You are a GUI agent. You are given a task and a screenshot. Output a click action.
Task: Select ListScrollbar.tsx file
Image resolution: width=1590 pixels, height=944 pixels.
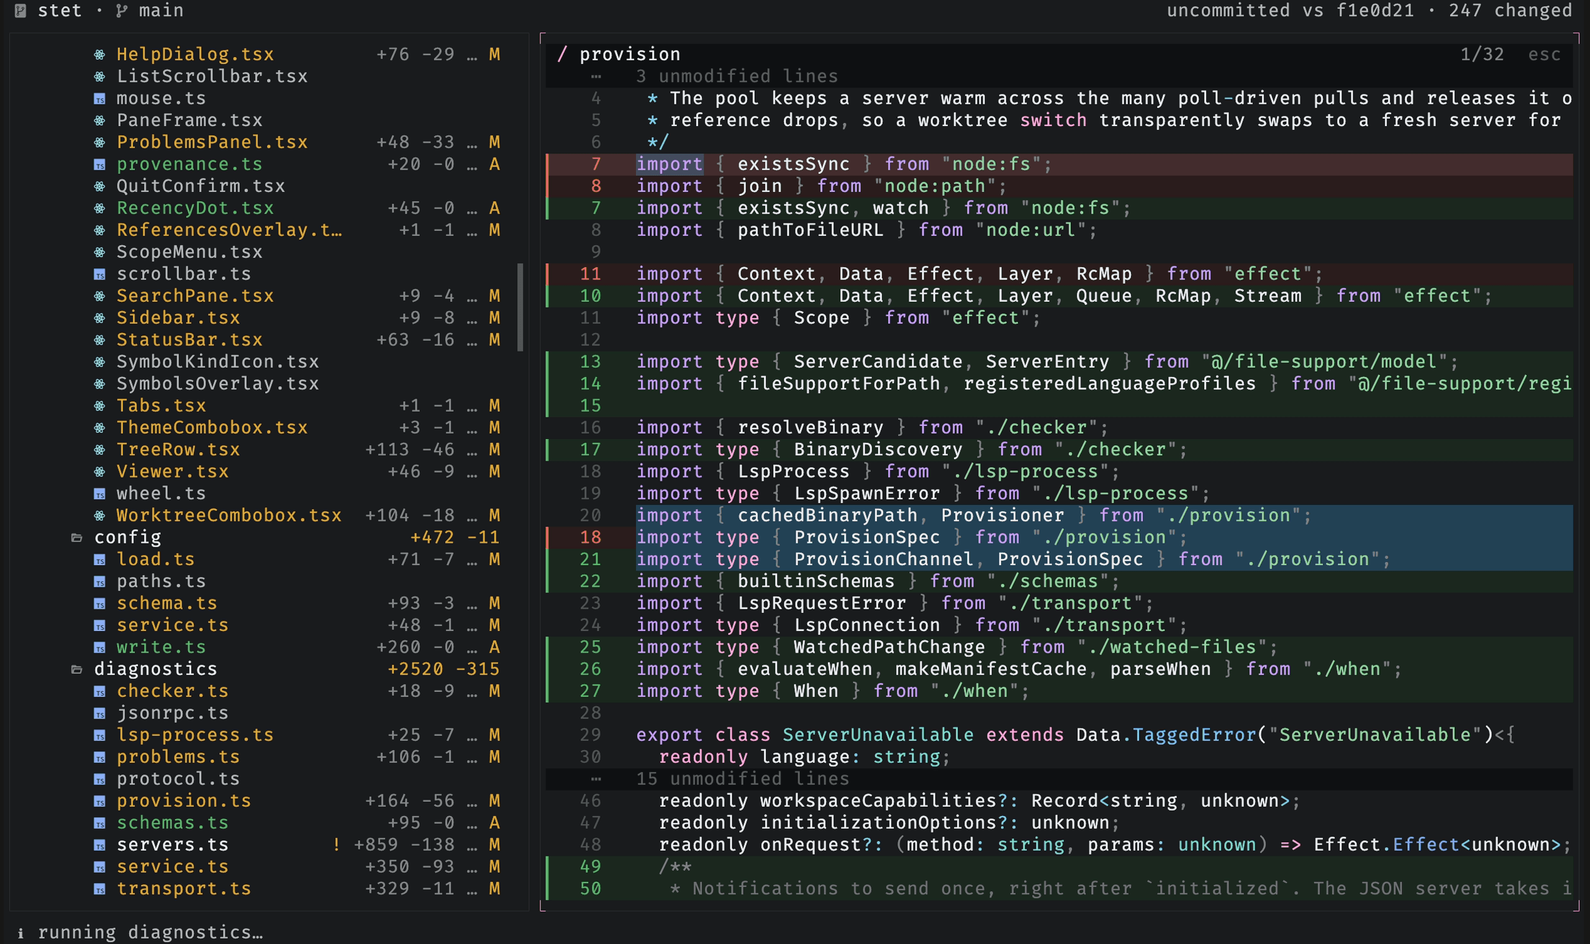(212, 76)
